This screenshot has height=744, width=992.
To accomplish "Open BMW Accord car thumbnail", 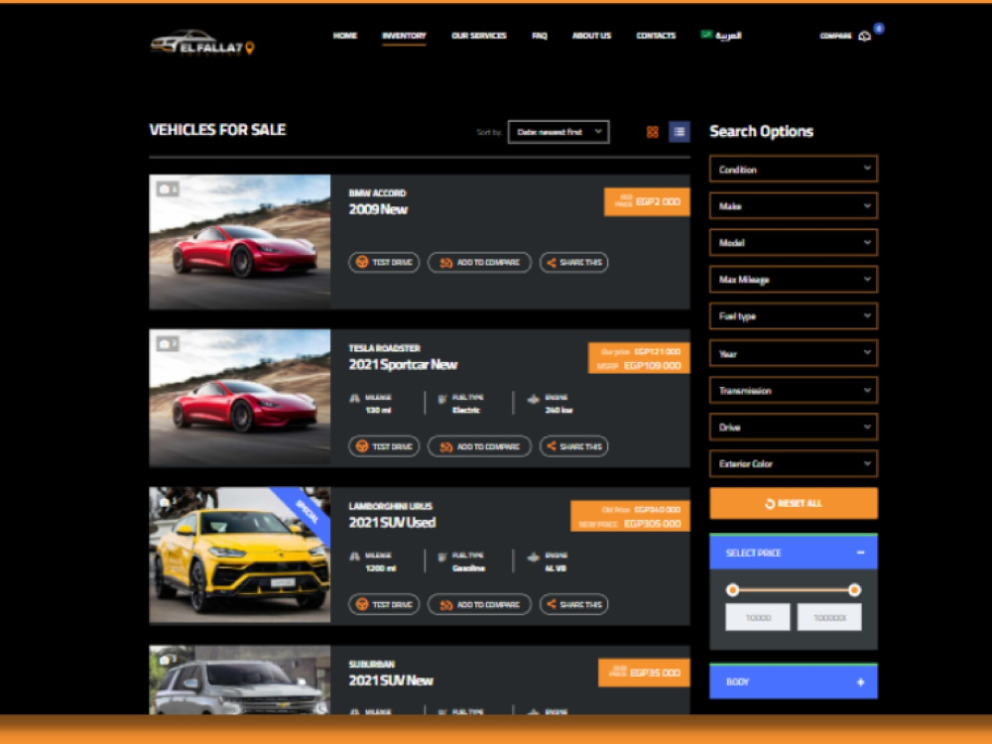I will pos(240,242).
